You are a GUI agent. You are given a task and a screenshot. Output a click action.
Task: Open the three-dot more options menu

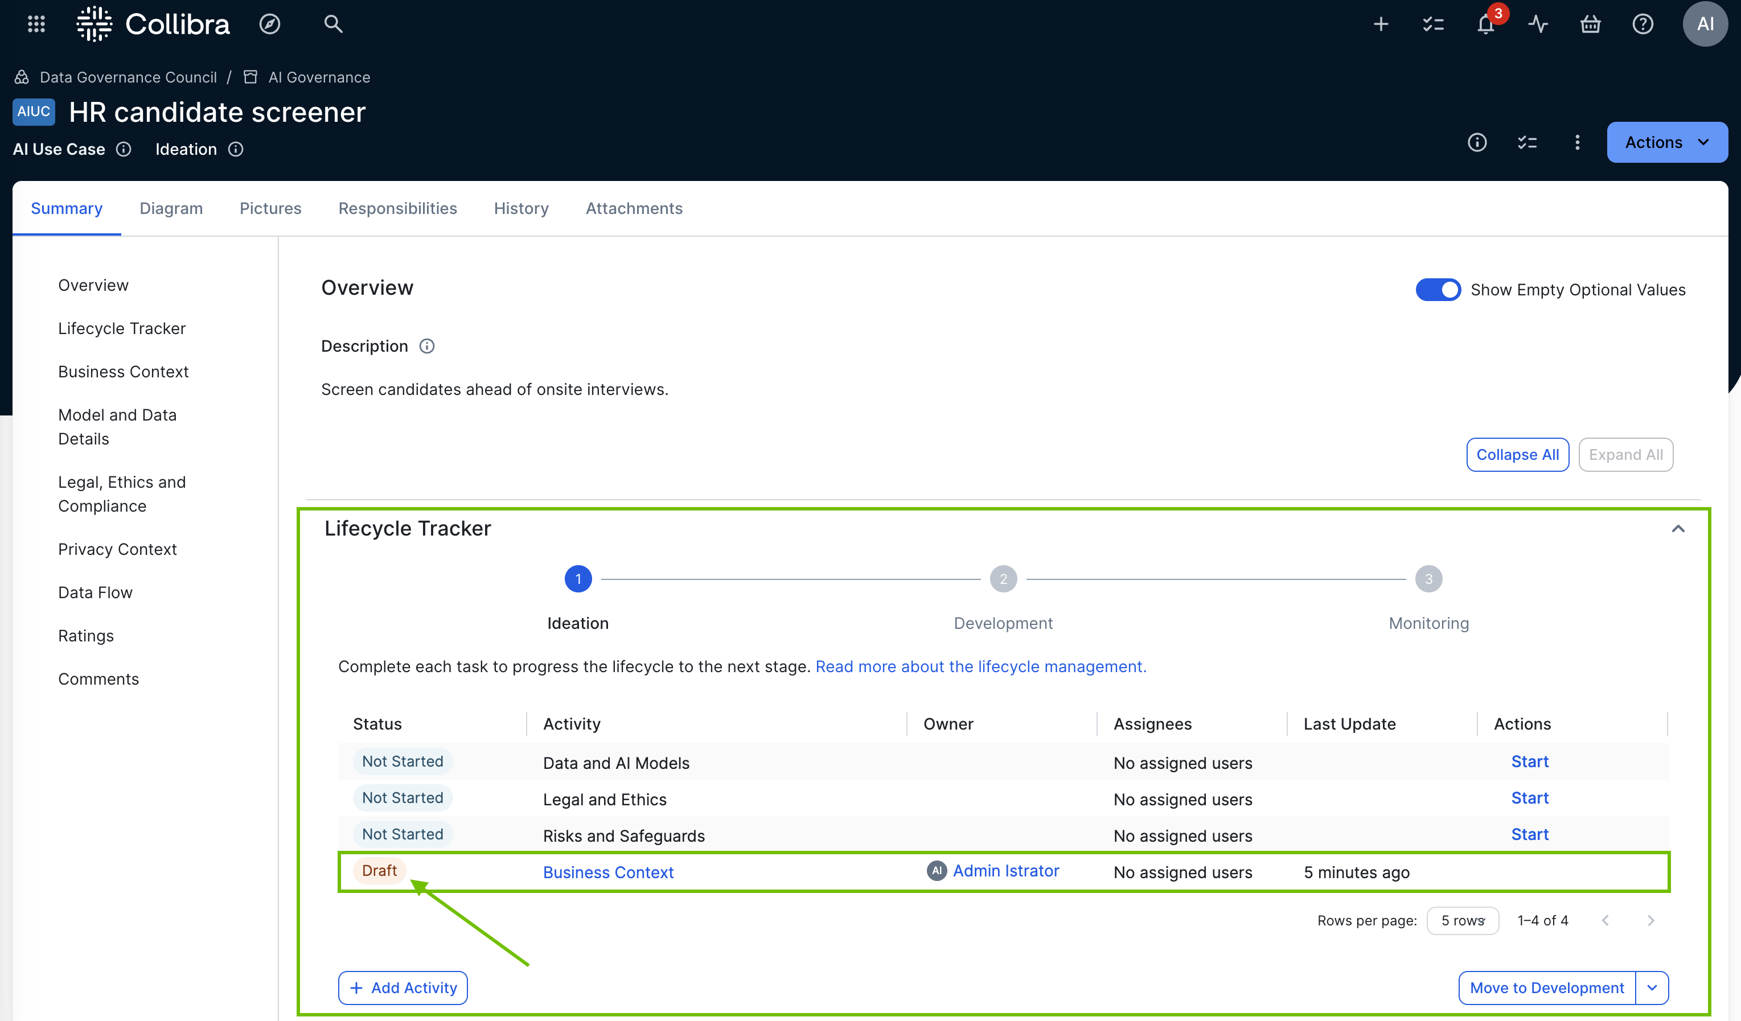tap(1577, 142)
